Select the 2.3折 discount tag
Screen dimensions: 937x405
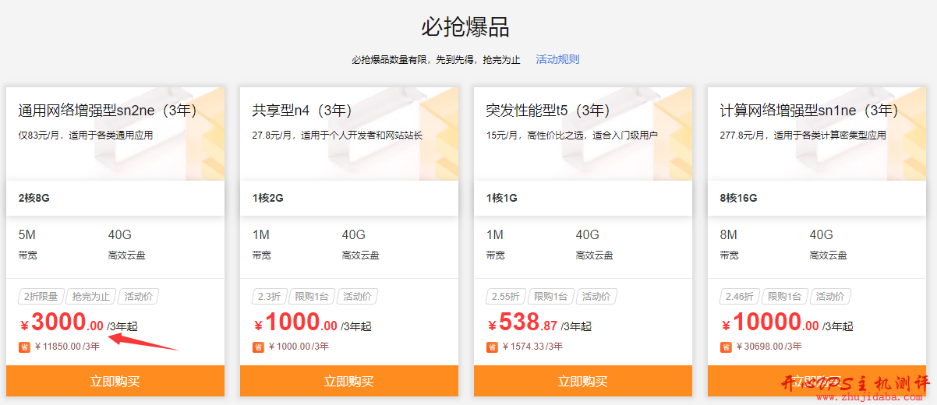269,297
